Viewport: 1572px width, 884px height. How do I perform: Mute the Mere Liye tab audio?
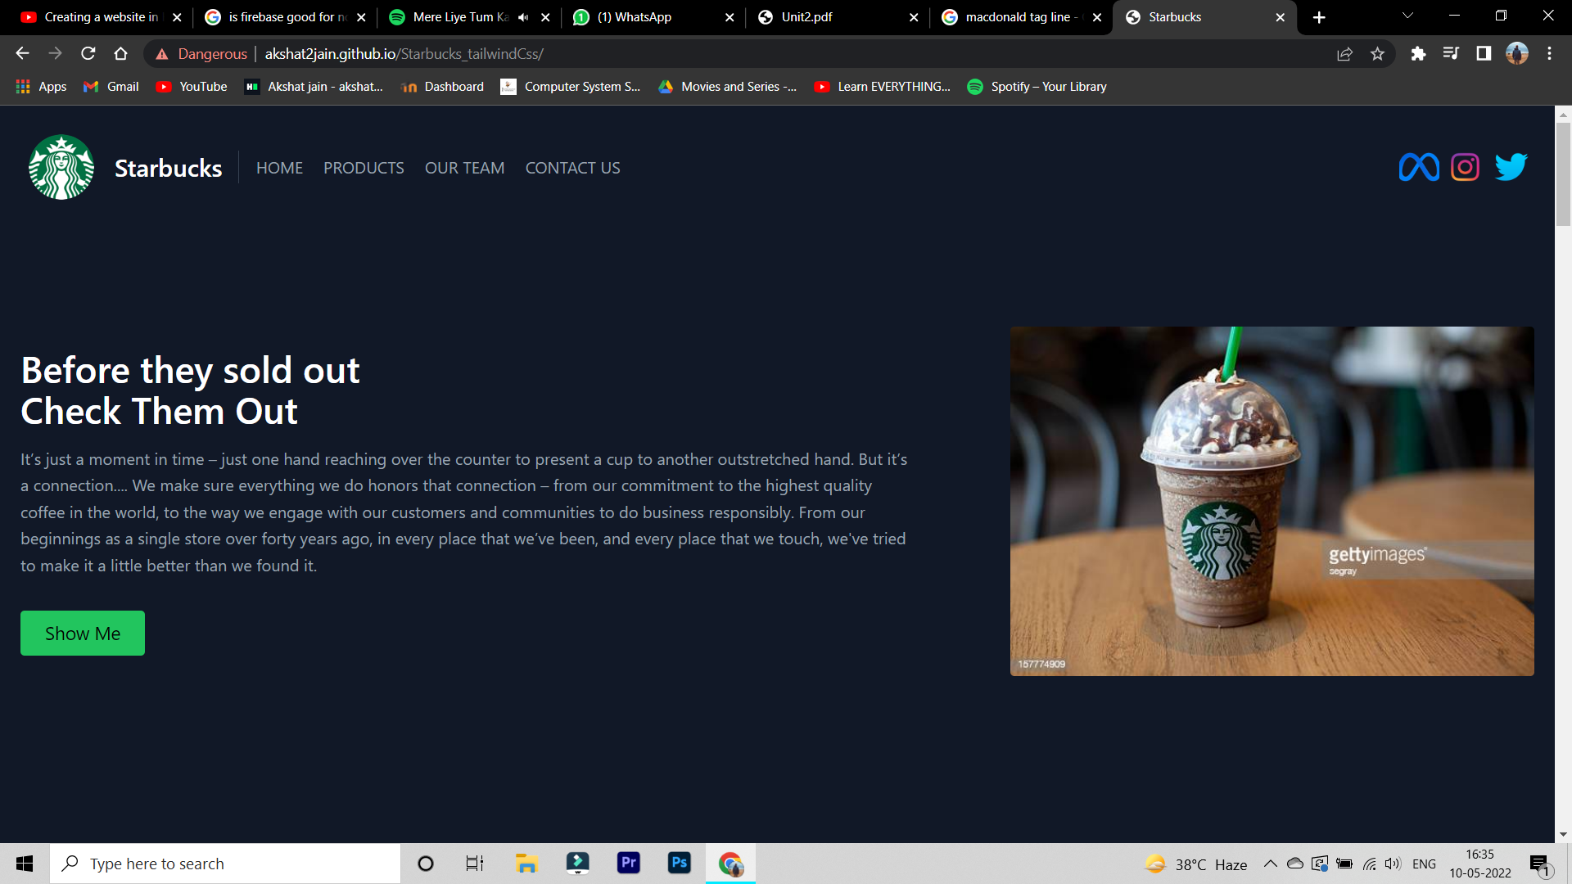(522, 16)
